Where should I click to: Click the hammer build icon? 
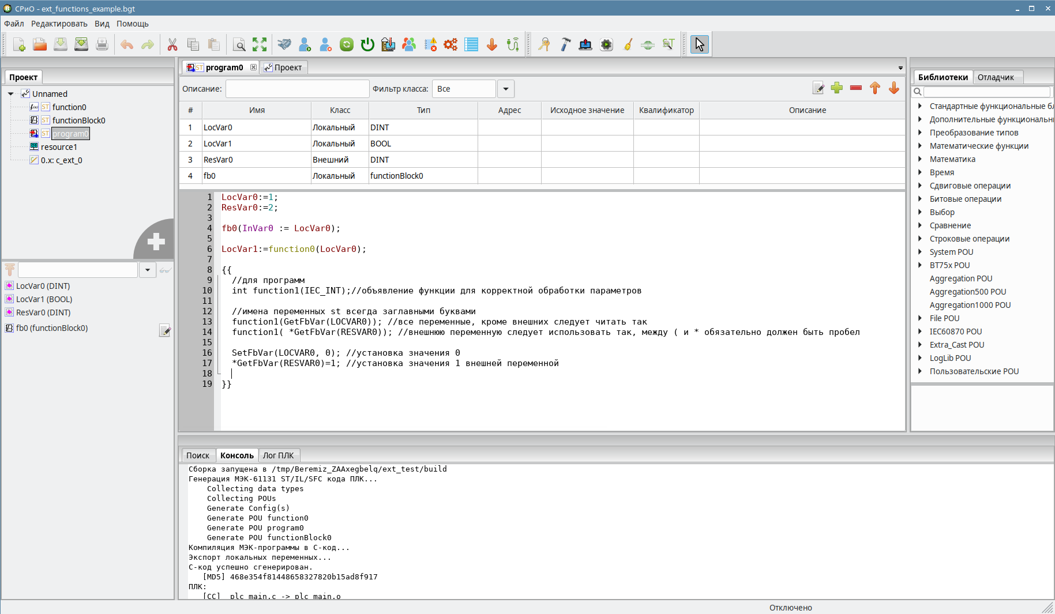(x=565, y=44)
